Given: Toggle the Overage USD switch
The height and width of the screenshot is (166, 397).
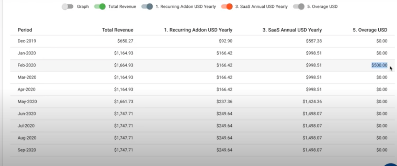Looking at the screenshot, I should (x=299, y=7).
